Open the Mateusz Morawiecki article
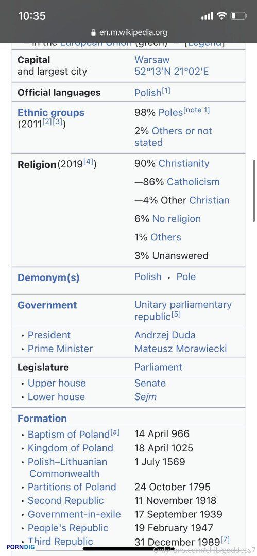 (x=180, y=349)
